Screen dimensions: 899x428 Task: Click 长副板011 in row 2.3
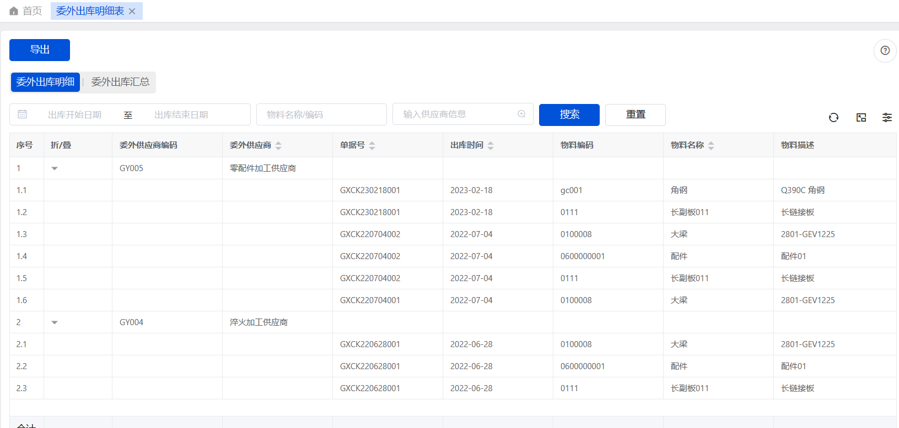(690, 388)
